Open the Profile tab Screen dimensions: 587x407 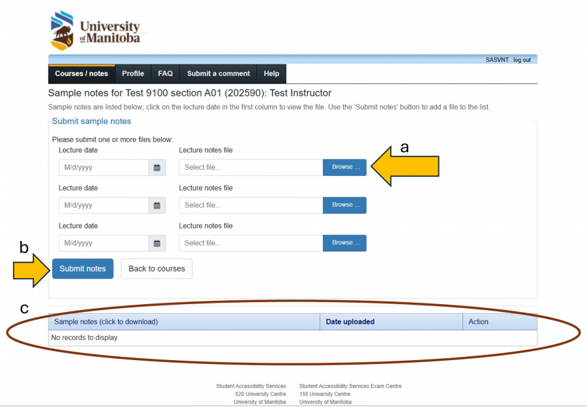pyautogui.click(x=132, y=74)
